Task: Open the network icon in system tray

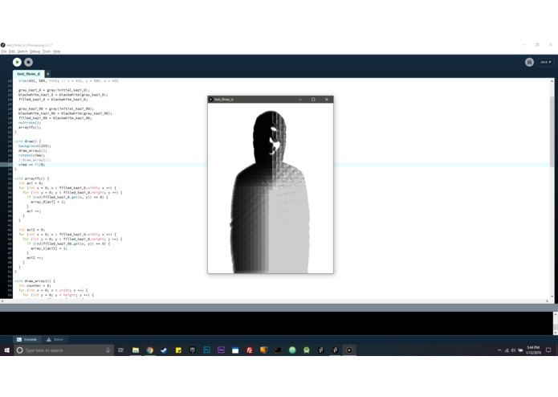Action: (507, 350)
